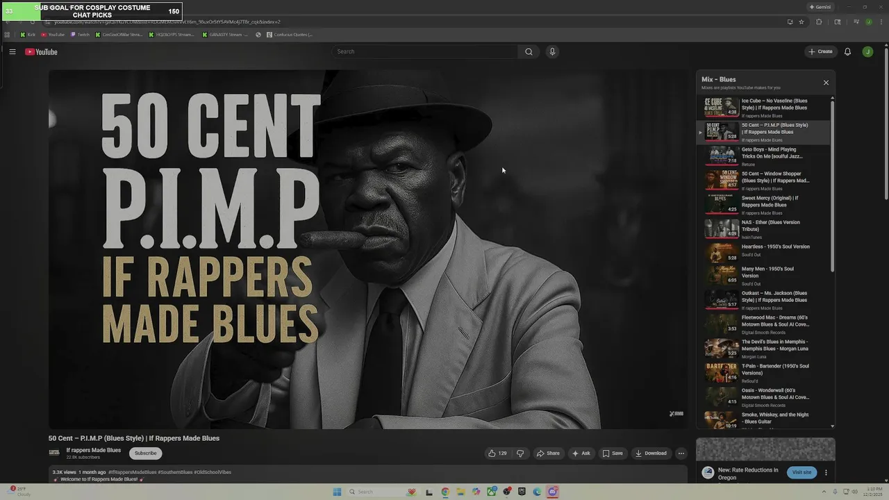Bookmark this page with the star icon
This screenshot has height=500, width=889.
[801, 22]
